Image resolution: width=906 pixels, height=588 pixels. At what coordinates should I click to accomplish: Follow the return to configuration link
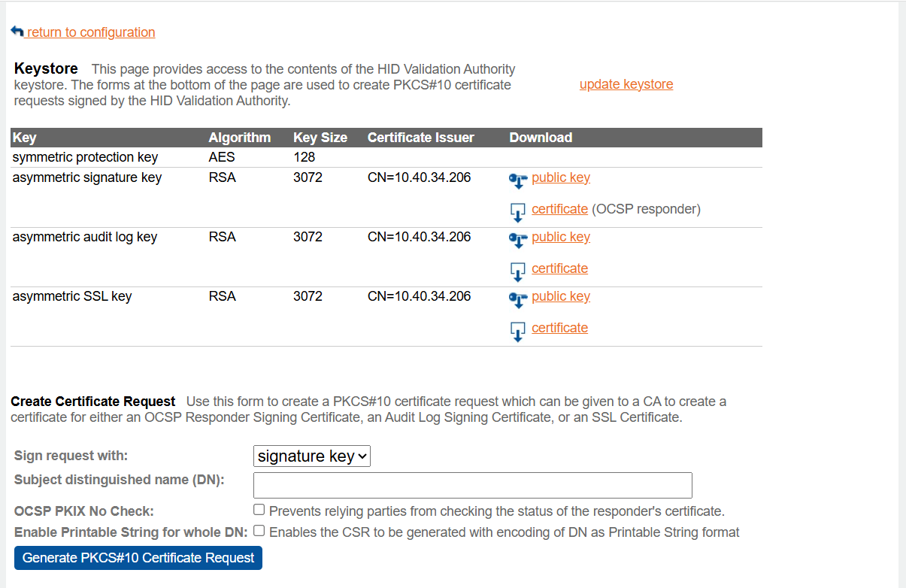tap(91, 32)
